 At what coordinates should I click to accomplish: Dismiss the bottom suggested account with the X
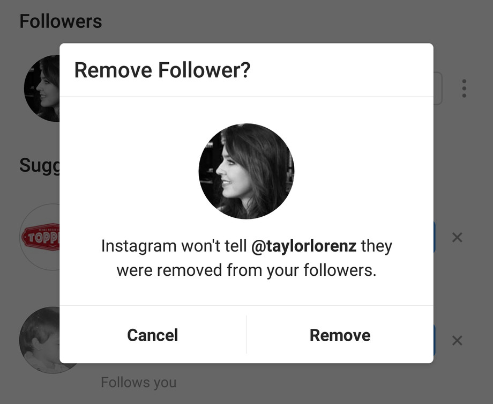point(457,340)
